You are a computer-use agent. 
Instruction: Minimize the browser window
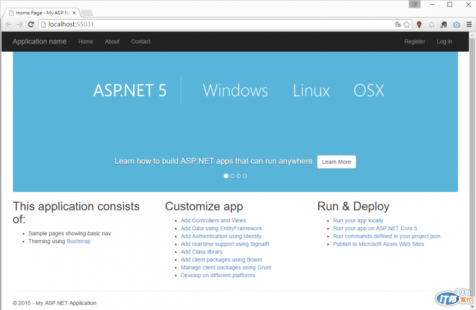[x=433, y=4]
